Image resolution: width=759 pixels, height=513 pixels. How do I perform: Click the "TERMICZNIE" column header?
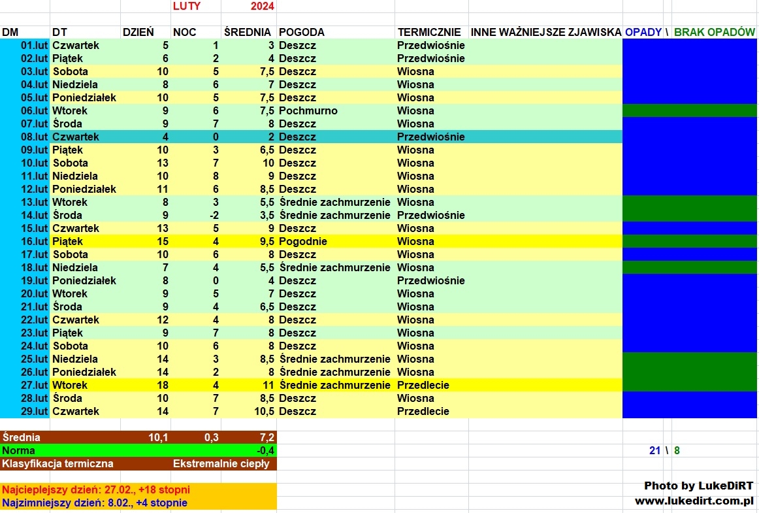(429, 32)
